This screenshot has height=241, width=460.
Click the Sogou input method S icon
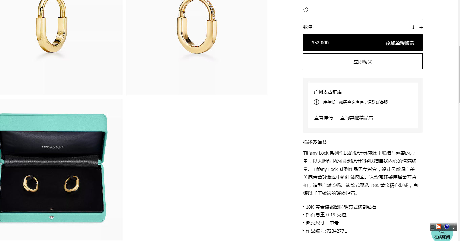439,227
